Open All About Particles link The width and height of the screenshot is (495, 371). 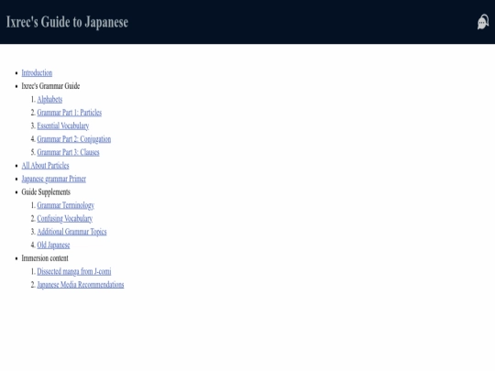click(45, 166)
